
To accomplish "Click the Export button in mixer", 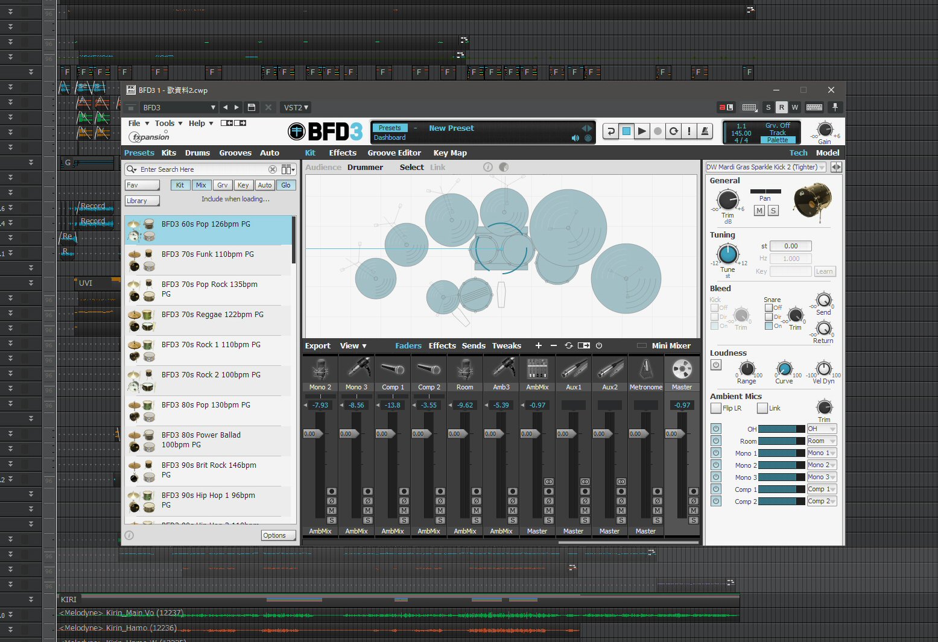I will 317,345.
